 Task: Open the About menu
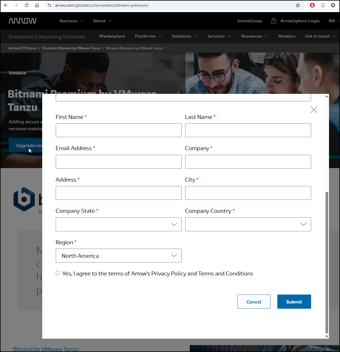tap(102, 21)
